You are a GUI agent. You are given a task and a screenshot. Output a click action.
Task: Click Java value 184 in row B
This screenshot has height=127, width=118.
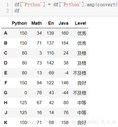pyautogui.click(x=65, y=43)
